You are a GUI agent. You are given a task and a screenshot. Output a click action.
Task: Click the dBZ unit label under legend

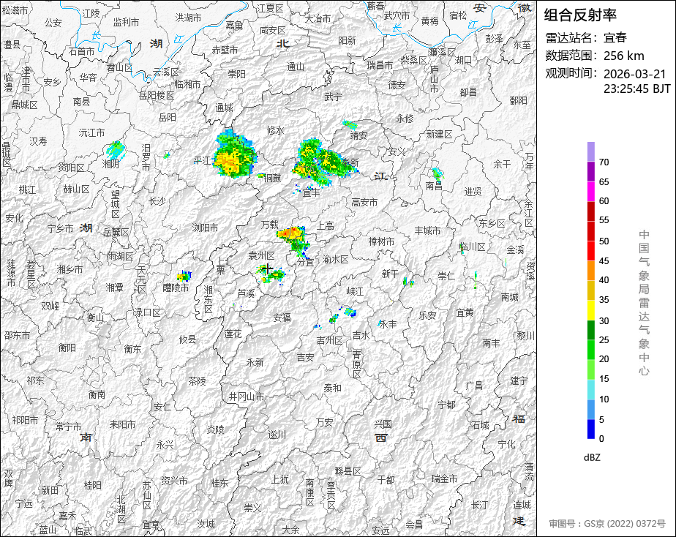(x=592, y=458)
